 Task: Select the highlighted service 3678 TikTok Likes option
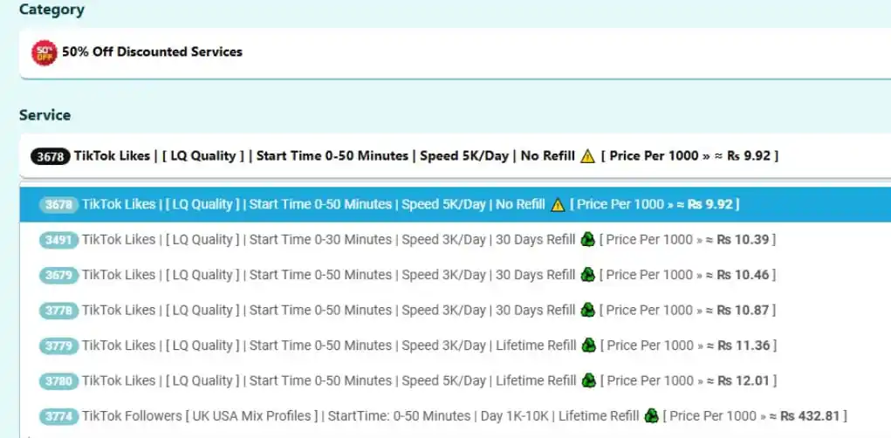coord(455,204)
